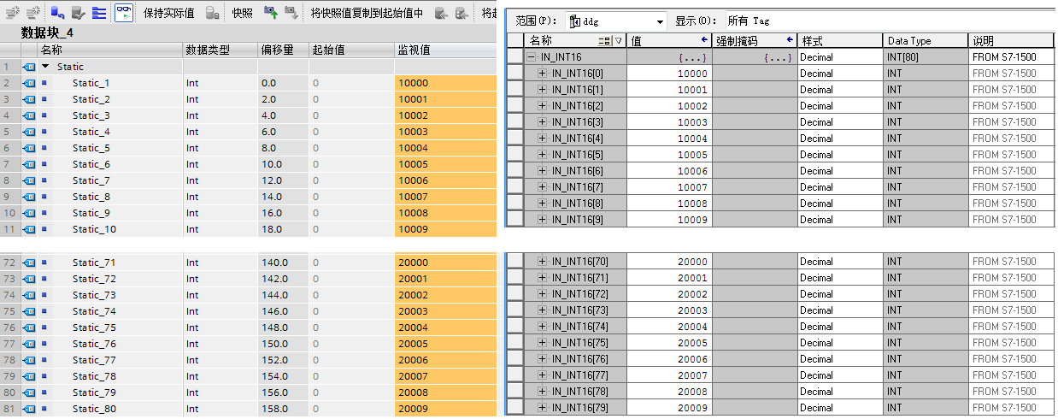The height and width of the screenshot is (419, 1058).
Task: Click the lock icon after 保持实际值
Action: coord(212,13)
